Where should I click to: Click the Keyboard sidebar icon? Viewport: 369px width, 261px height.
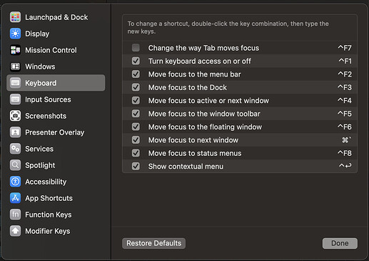(15, 83)
